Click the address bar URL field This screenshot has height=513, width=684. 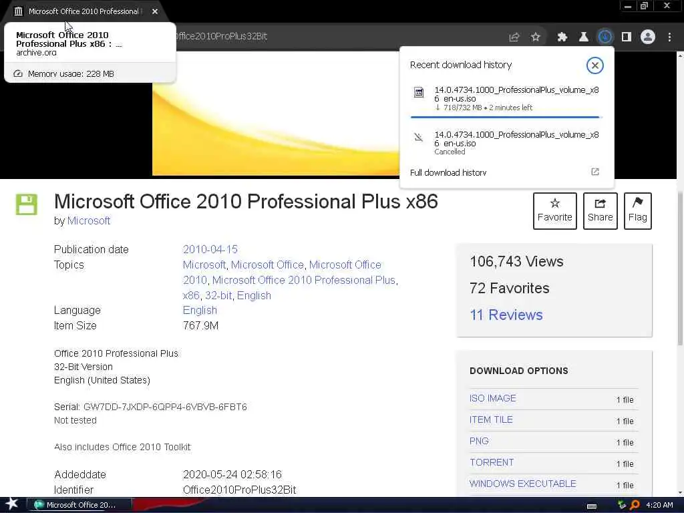[340, 37]
